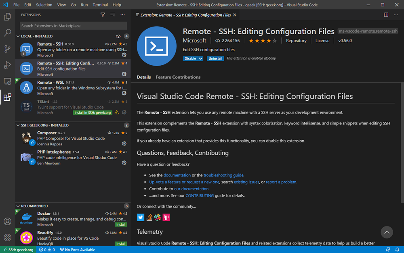This screenshot has height=253, width=404.
Task: Close the Extension: Remote - SSH editor tab
Action: coord(234,15)
